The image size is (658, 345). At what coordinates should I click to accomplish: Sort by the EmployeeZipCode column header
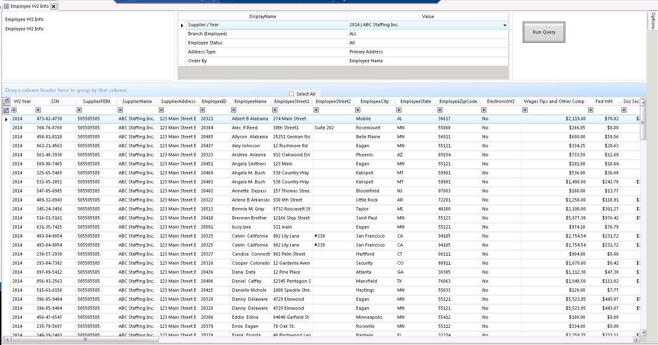coord(458,101)
